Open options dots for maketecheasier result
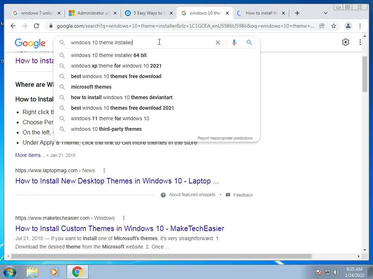The width and height of the screenshot is (373, 279). tap(124, 218)
